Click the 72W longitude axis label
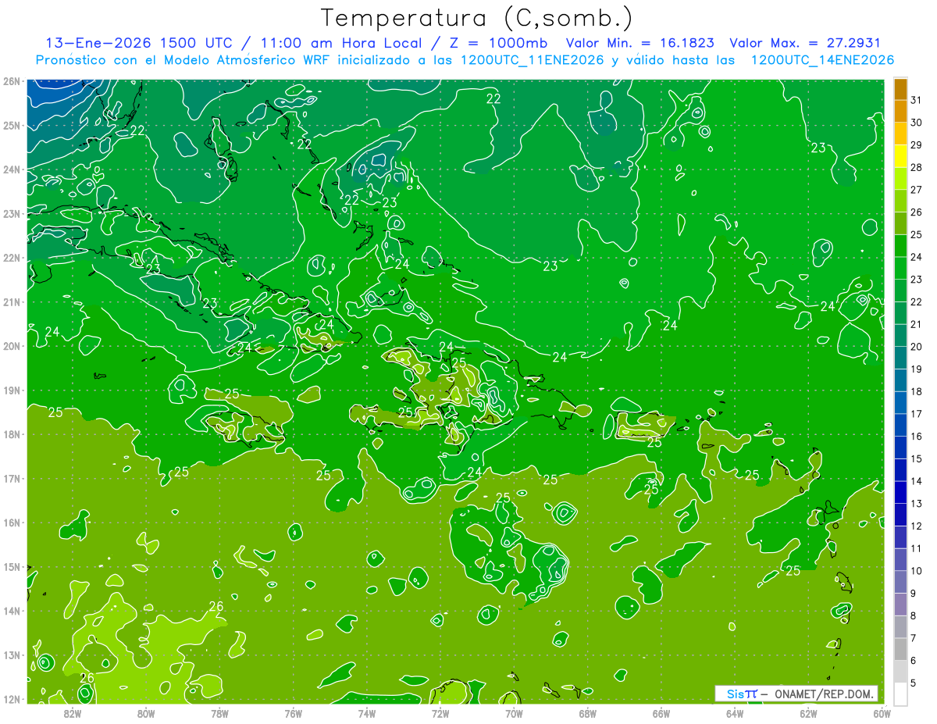This screenshot has width=937, height=724. tap(440, 713)
